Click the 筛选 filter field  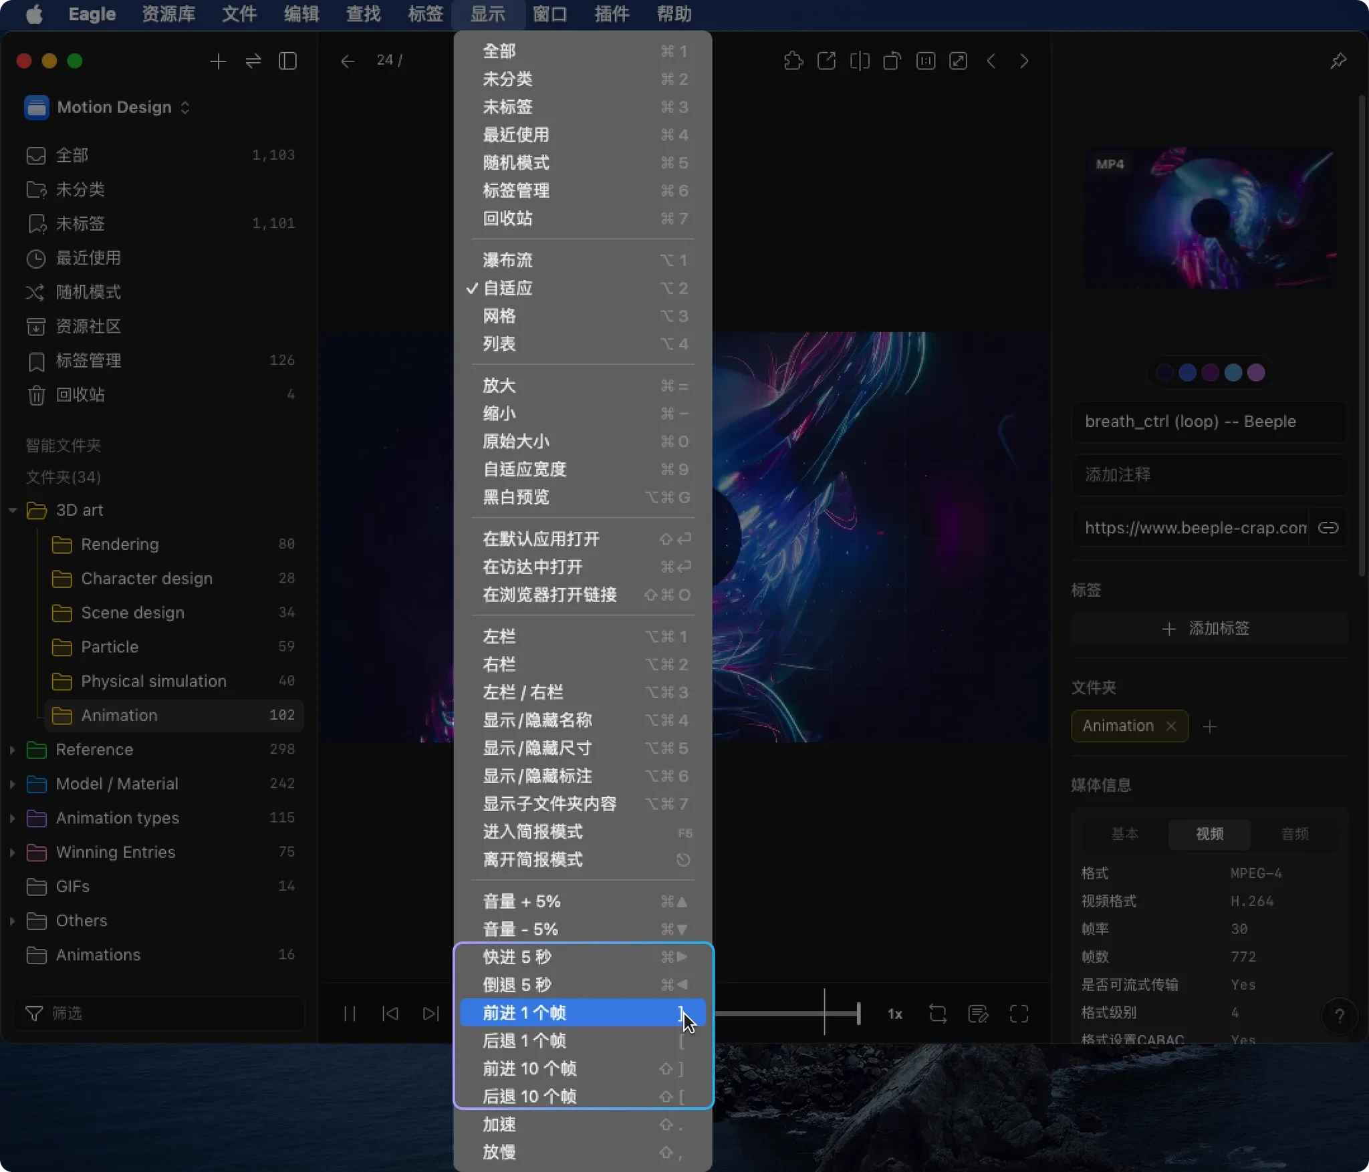coord(160,1014)
